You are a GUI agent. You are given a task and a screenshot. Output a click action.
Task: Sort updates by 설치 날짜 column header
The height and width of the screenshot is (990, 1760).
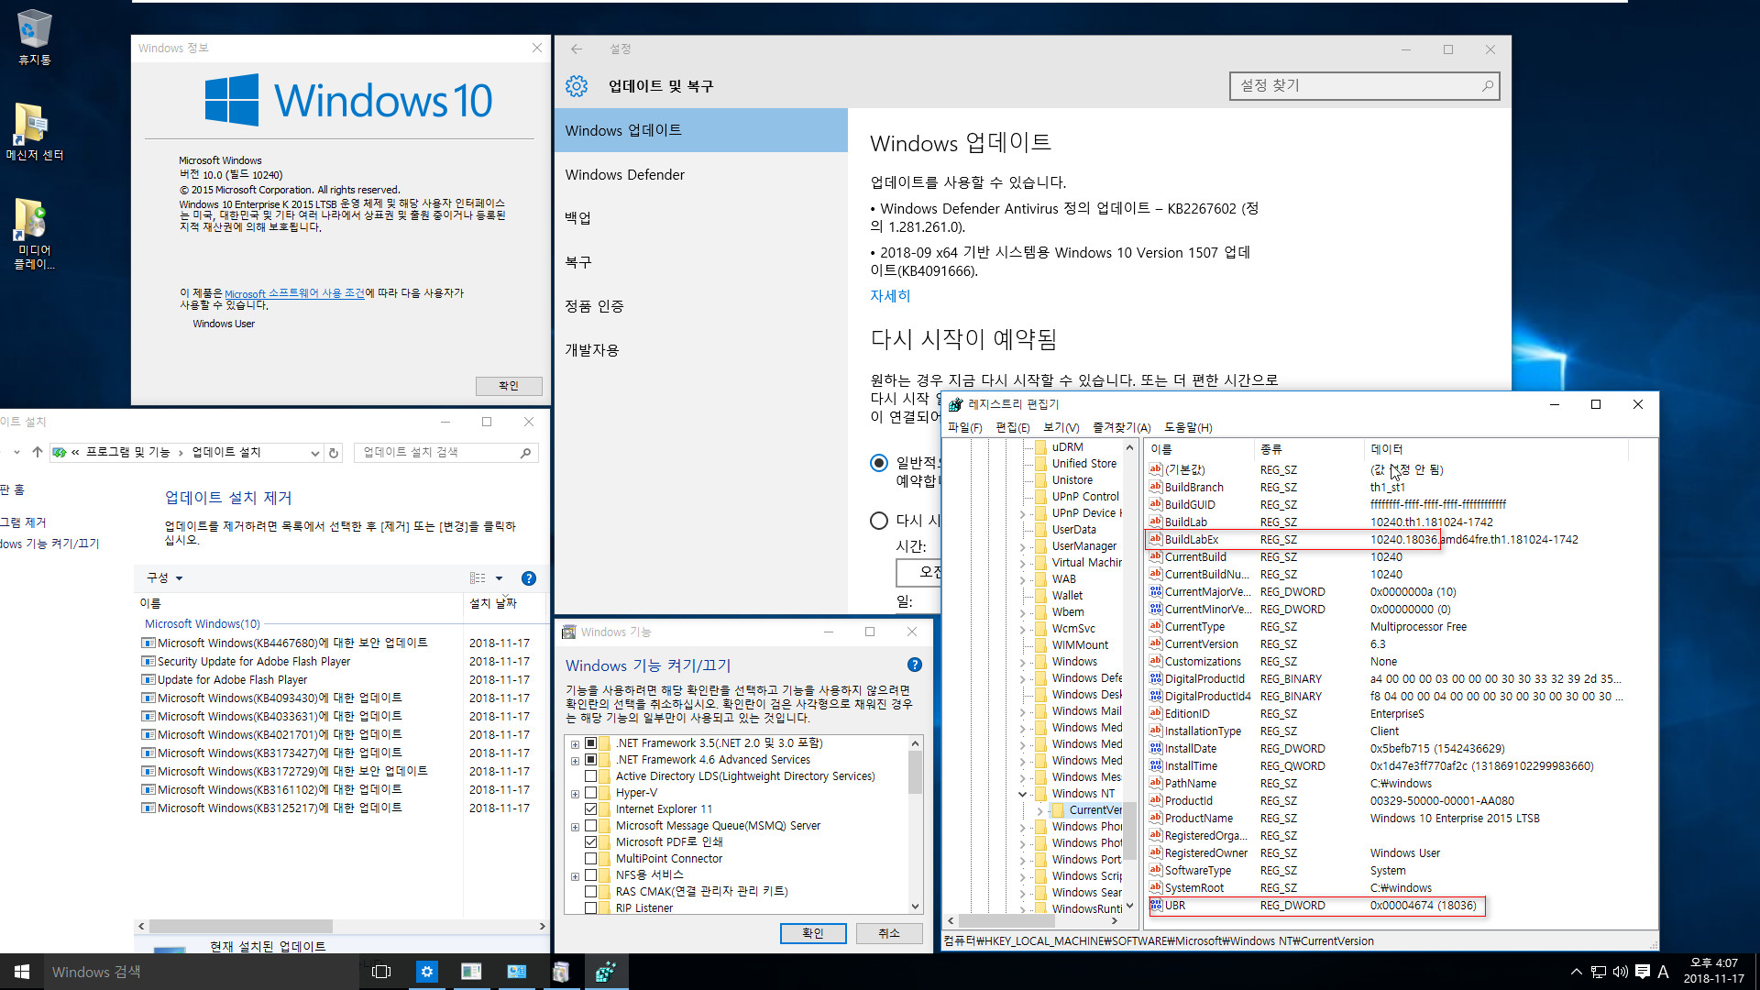(493, 603)
